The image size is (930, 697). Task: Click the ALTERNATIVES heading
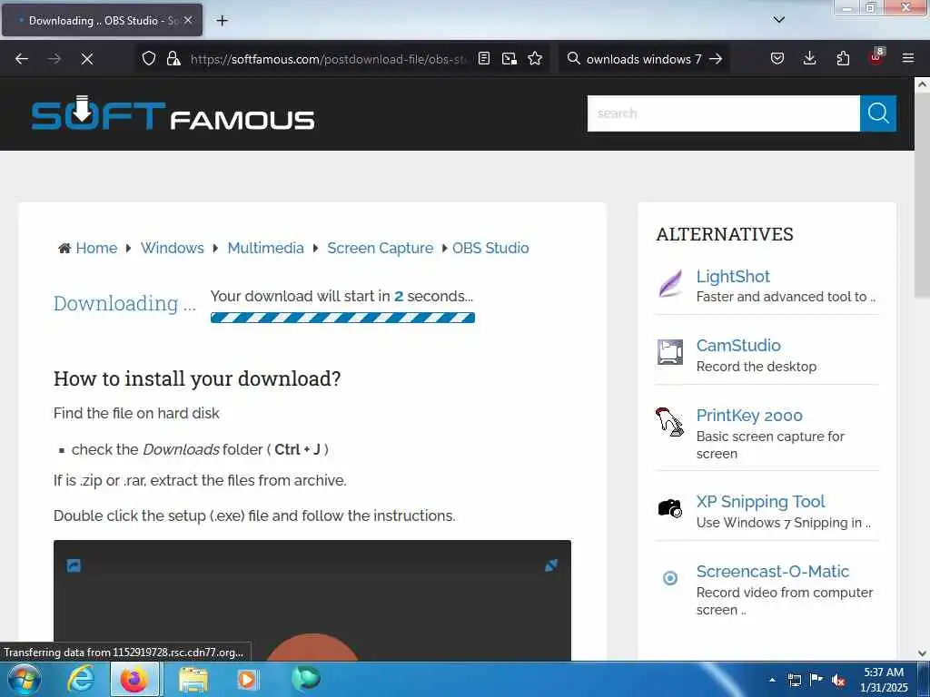(725, 234)
